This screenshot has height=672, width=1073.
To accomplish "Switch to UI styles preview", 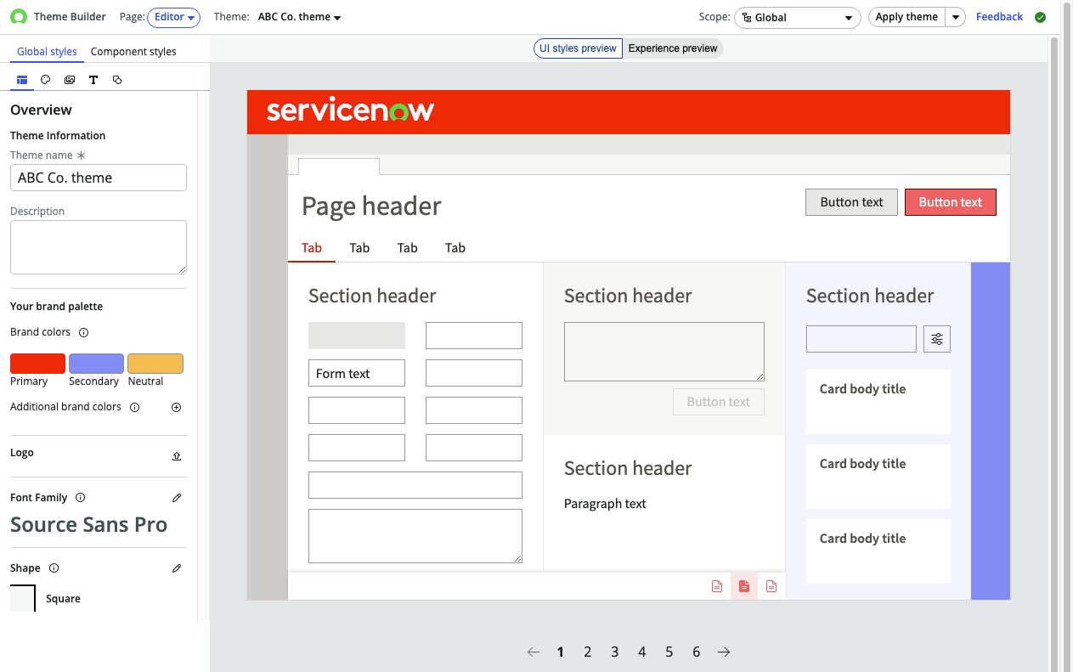I will [578, 48].
